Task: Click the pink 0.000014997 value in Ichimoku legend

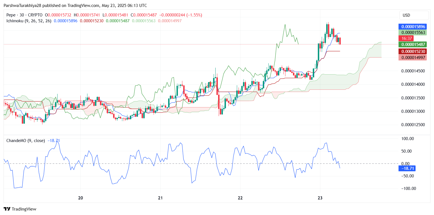Action: tap(170, 21)
